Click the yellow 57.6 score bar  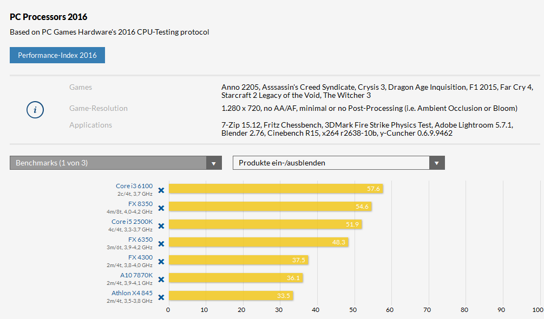(276, 189)
